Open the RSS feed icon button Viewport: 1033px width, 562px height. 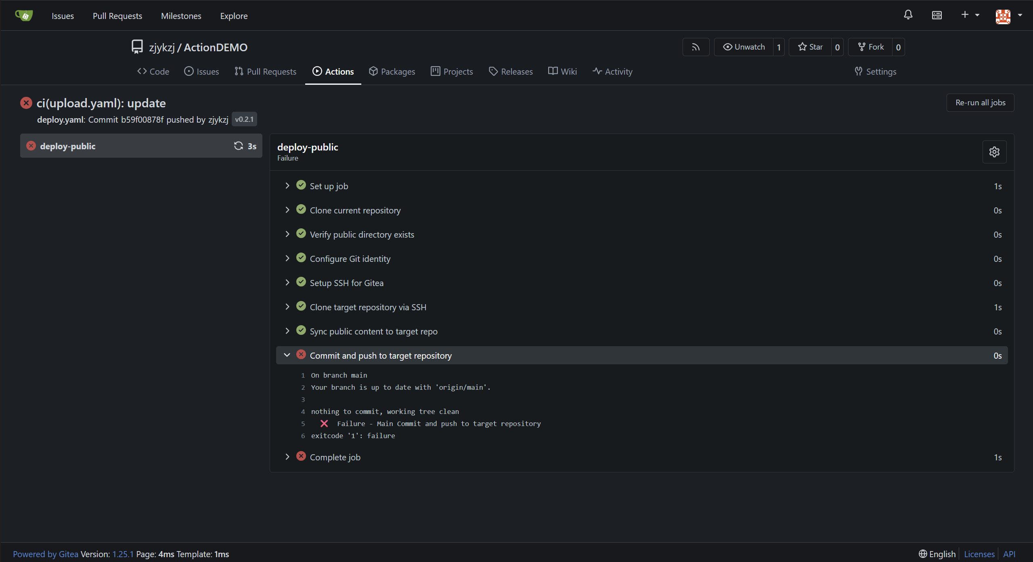click(696, 47)
